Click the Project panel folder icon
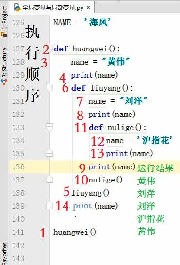 click(x=4, y=34)
